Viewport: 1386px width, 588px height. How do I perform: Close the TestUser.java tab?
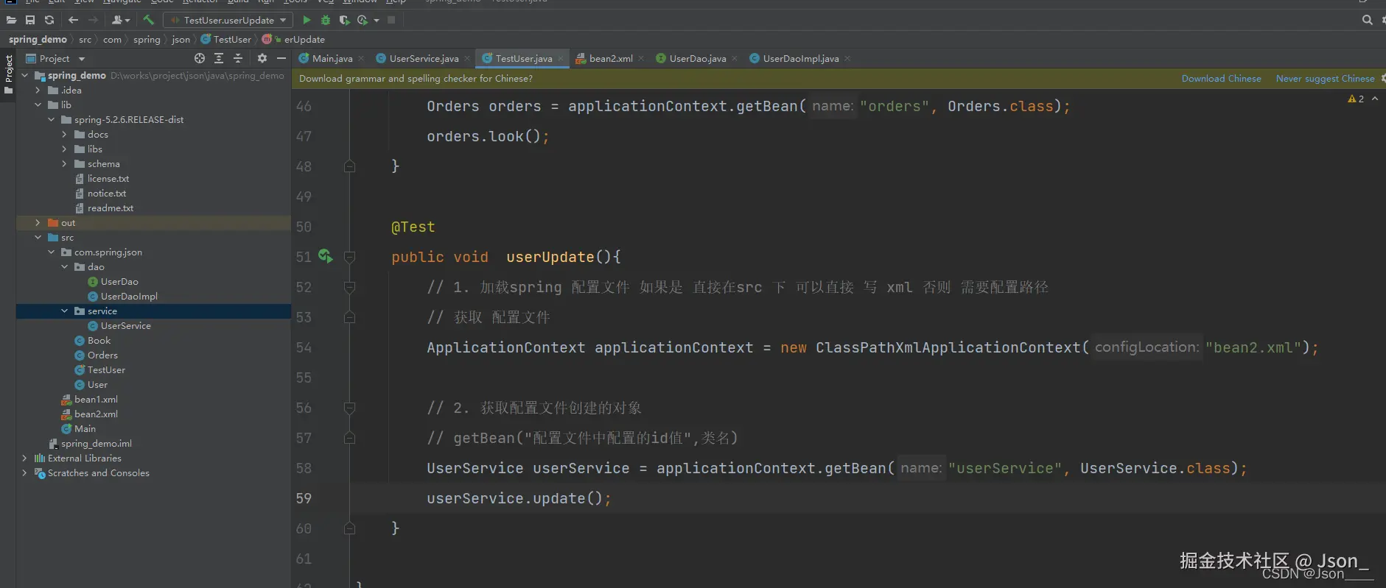(x=561, y=58)
